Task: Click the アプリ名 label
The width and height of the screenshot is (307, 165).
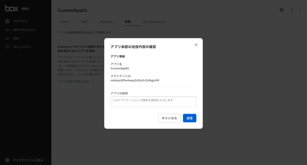Action: pyautogui.click(x=116, y=64)
